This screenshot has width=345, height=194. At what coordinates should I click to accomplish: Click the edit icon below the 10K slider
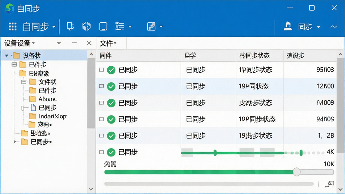tap(330, 184)
